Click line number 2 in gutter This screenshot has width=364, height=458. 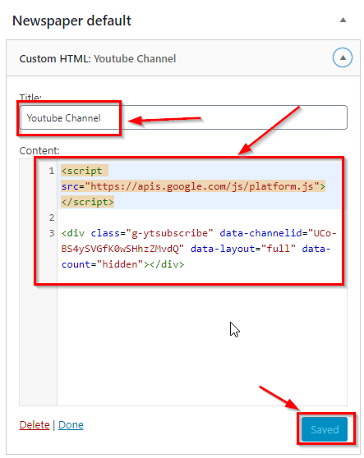point(52,218)
